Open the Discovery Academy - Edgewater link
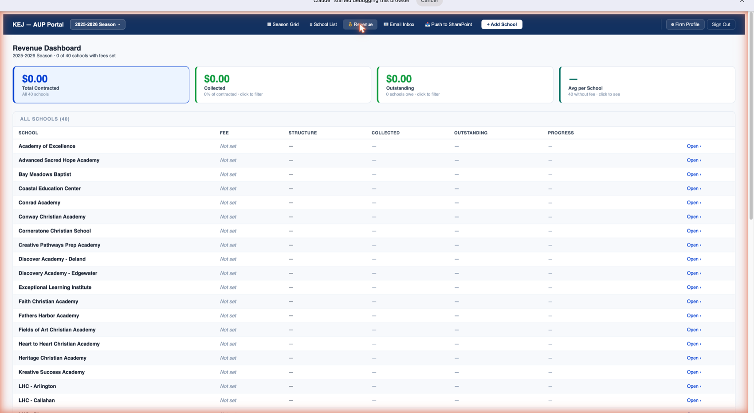This screenshot has width=754, height=413. 694,273
